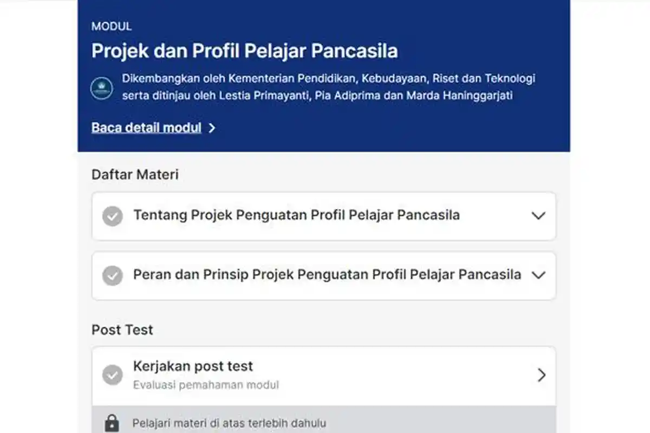Click the checkmark icon beside Tentang Projek material
Screen dimensions: 650x433
(112, 216)
